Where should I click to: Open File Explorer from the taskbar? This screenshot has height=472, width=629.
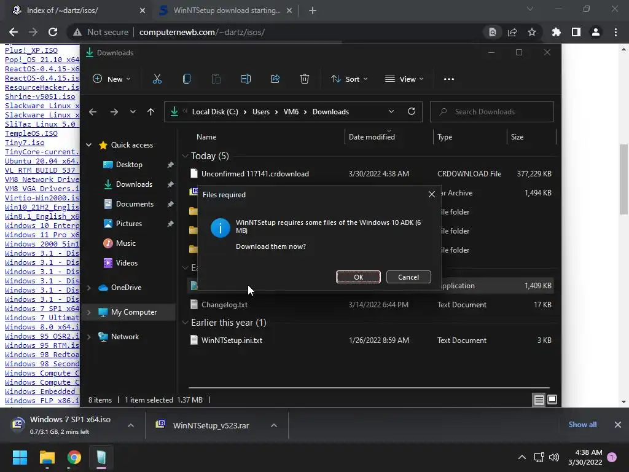tap(47, 457)
